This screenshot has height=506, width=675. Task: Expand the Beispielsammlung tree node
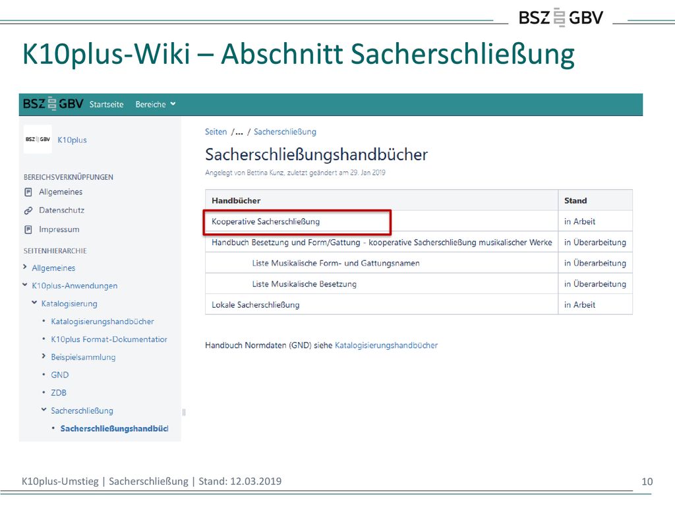(44, 356)
